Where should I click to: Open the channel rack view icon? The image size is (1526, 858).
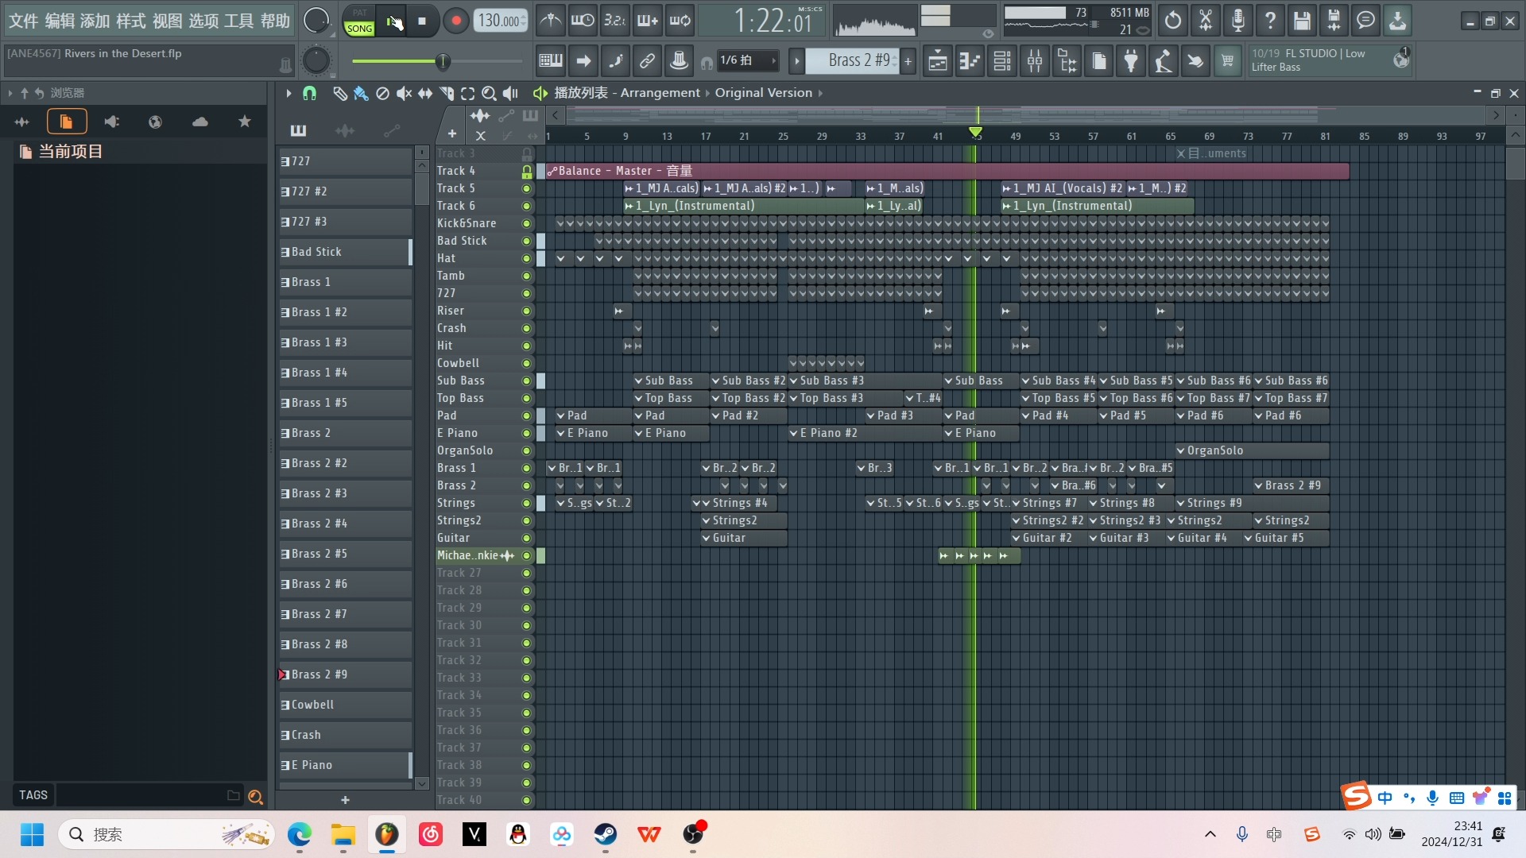click(1002, 60)
